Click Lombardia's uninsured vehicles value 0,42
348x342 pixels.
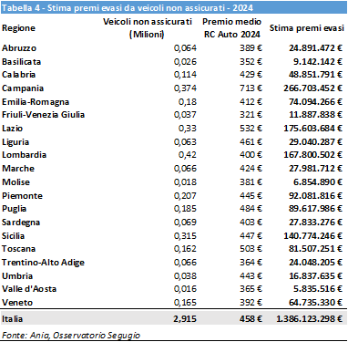[x=188, y=155]
